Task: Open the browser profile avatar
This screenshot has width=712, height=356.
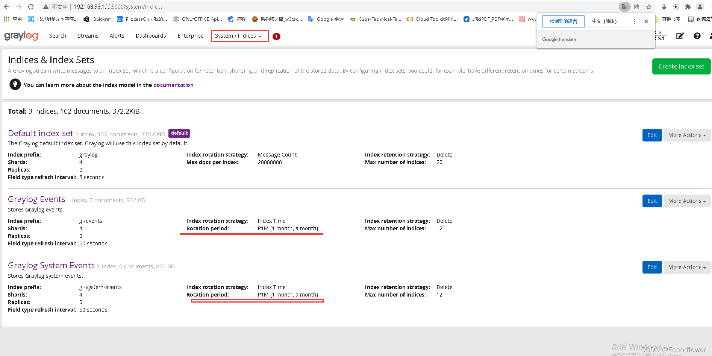Action: tap(700, 7)
